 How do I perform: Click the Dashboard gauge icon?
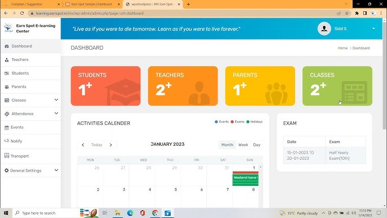tap(7, 46)
